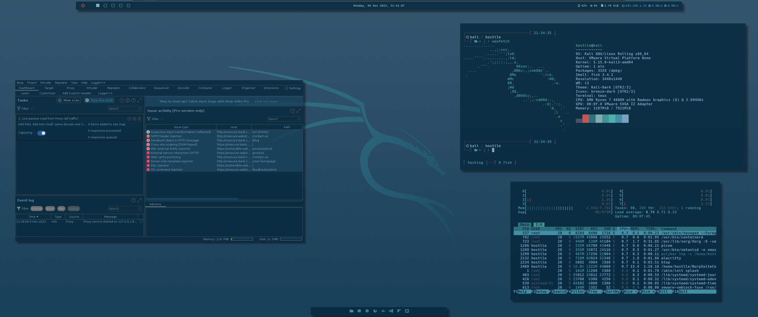Click the SMTP header injection severity icon
This screenshot has width=758, height=317.
(148, 136)
